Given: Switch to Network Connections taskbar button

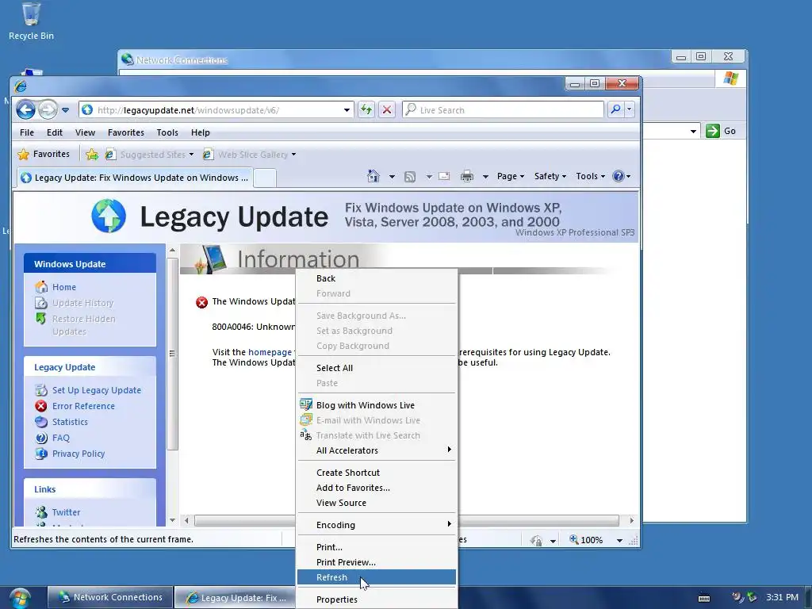Looking at the screenshot, I should coord(109,597).
